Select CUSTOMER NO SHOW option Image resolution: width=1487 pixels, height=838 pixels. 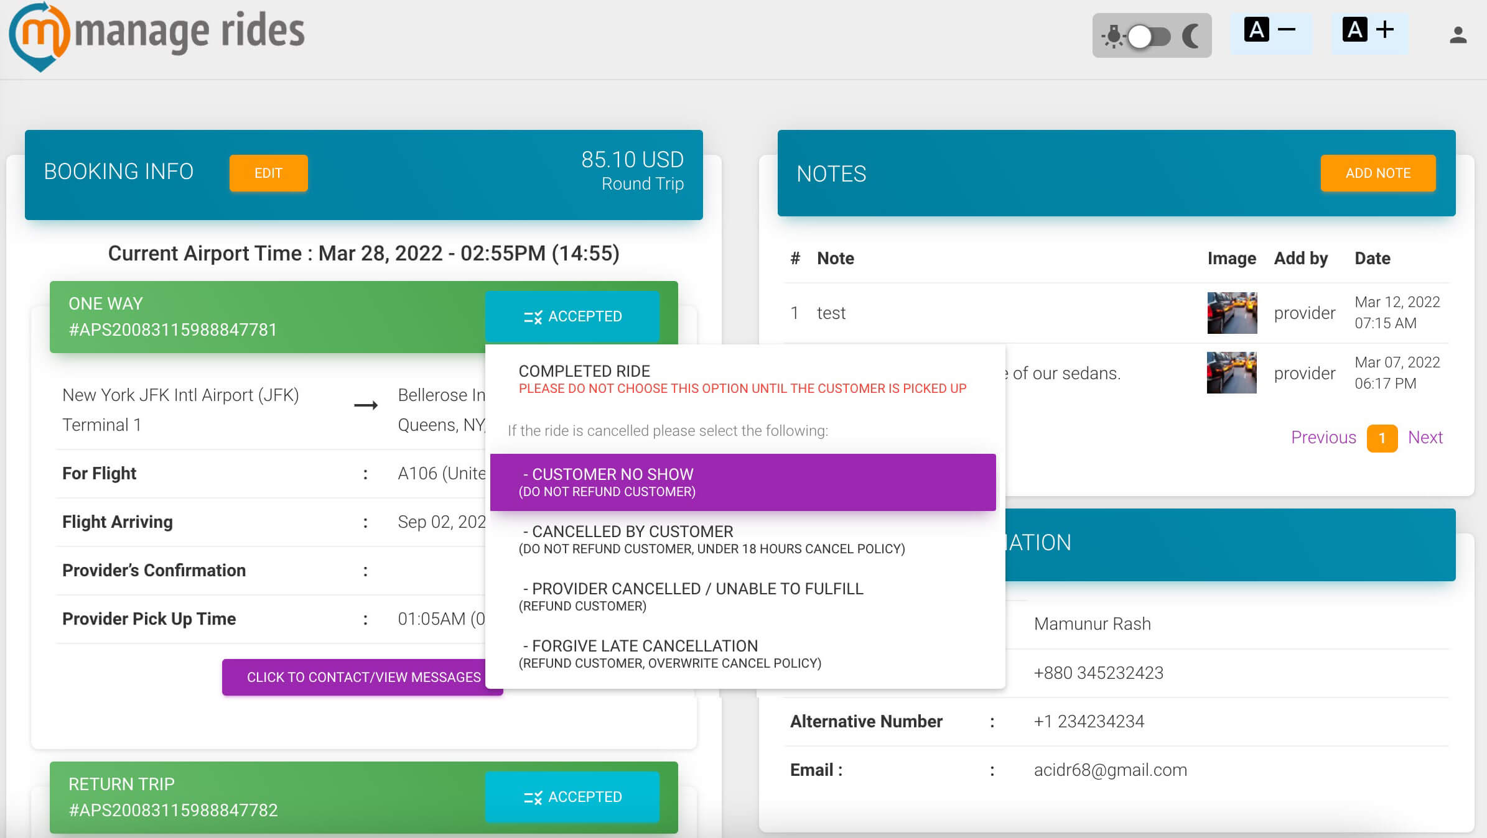743,482
